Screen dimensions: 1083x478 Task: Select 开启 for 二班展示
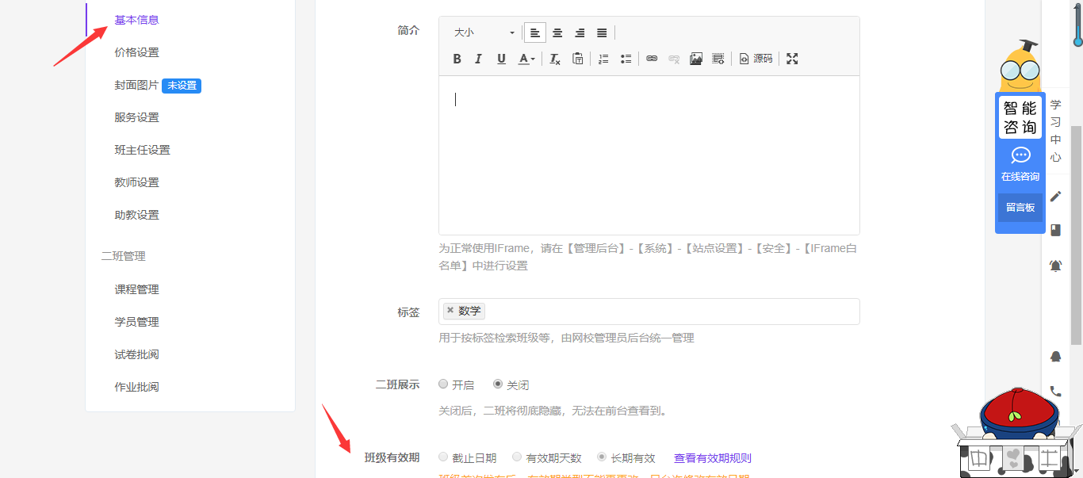[x=443, y=384]
